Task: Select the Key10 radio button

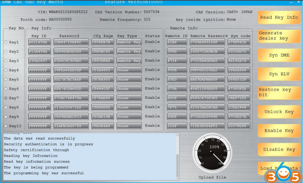Action: click(6, 126)
